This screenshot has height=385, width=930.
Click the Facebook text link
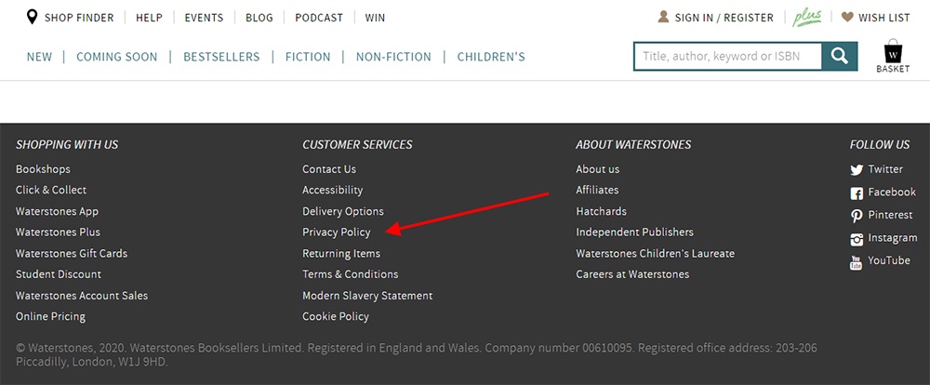[892, 192]
